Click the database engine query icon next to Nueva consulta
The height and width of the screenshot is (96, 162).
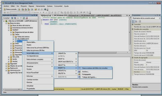(19, 9)
